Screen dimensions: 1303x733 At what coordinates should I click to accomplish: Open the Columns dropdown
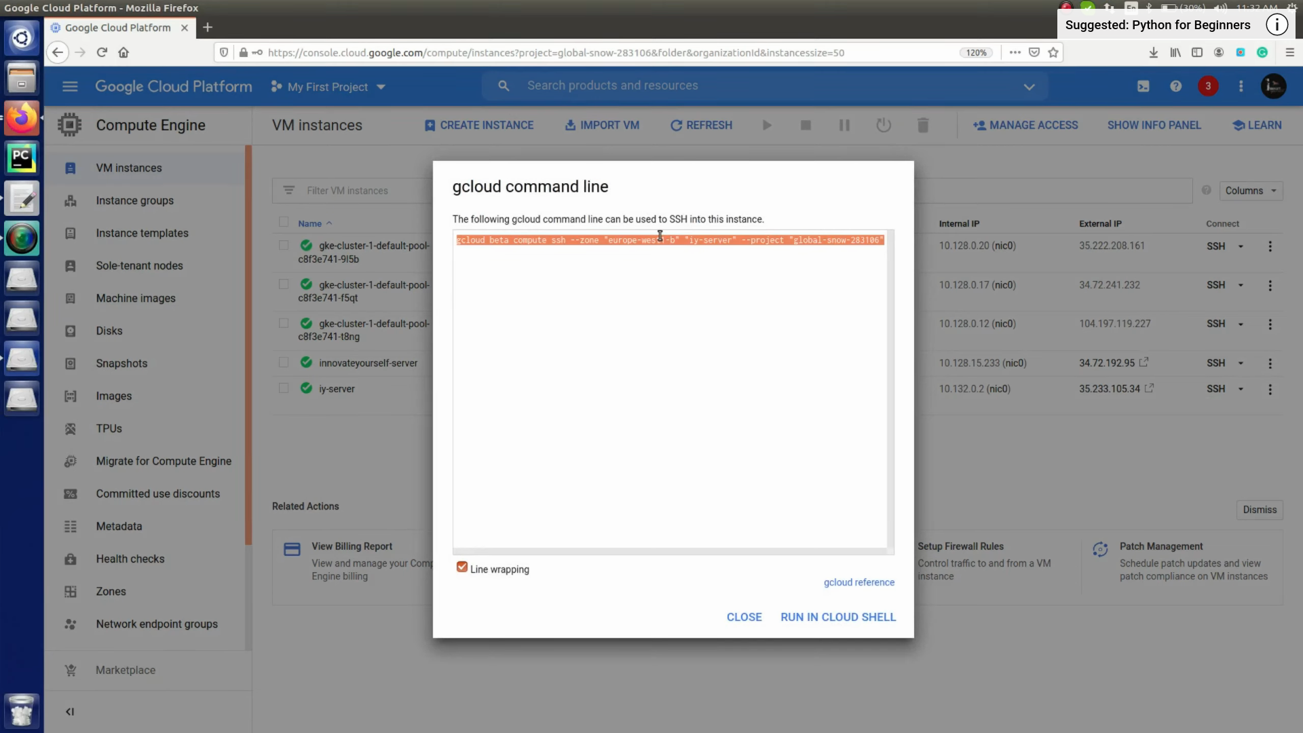1249,191
